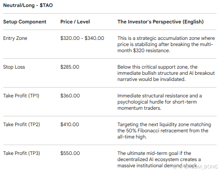The width and height of the screenshot is (221, 173).
Task: Click the ultimate mid-term goal description
Action: (x=159, y=159)
